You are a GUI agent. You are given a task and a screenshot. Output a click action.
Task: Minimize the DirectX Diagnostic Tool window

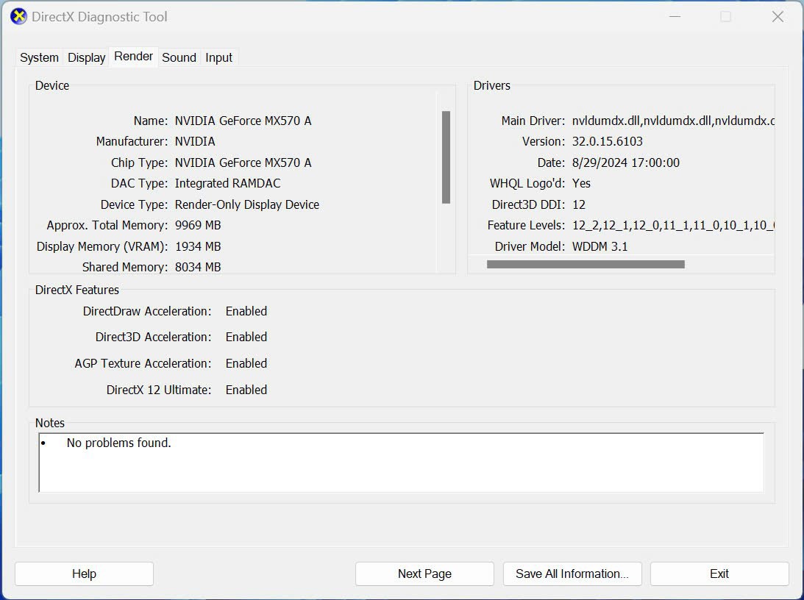675,16
